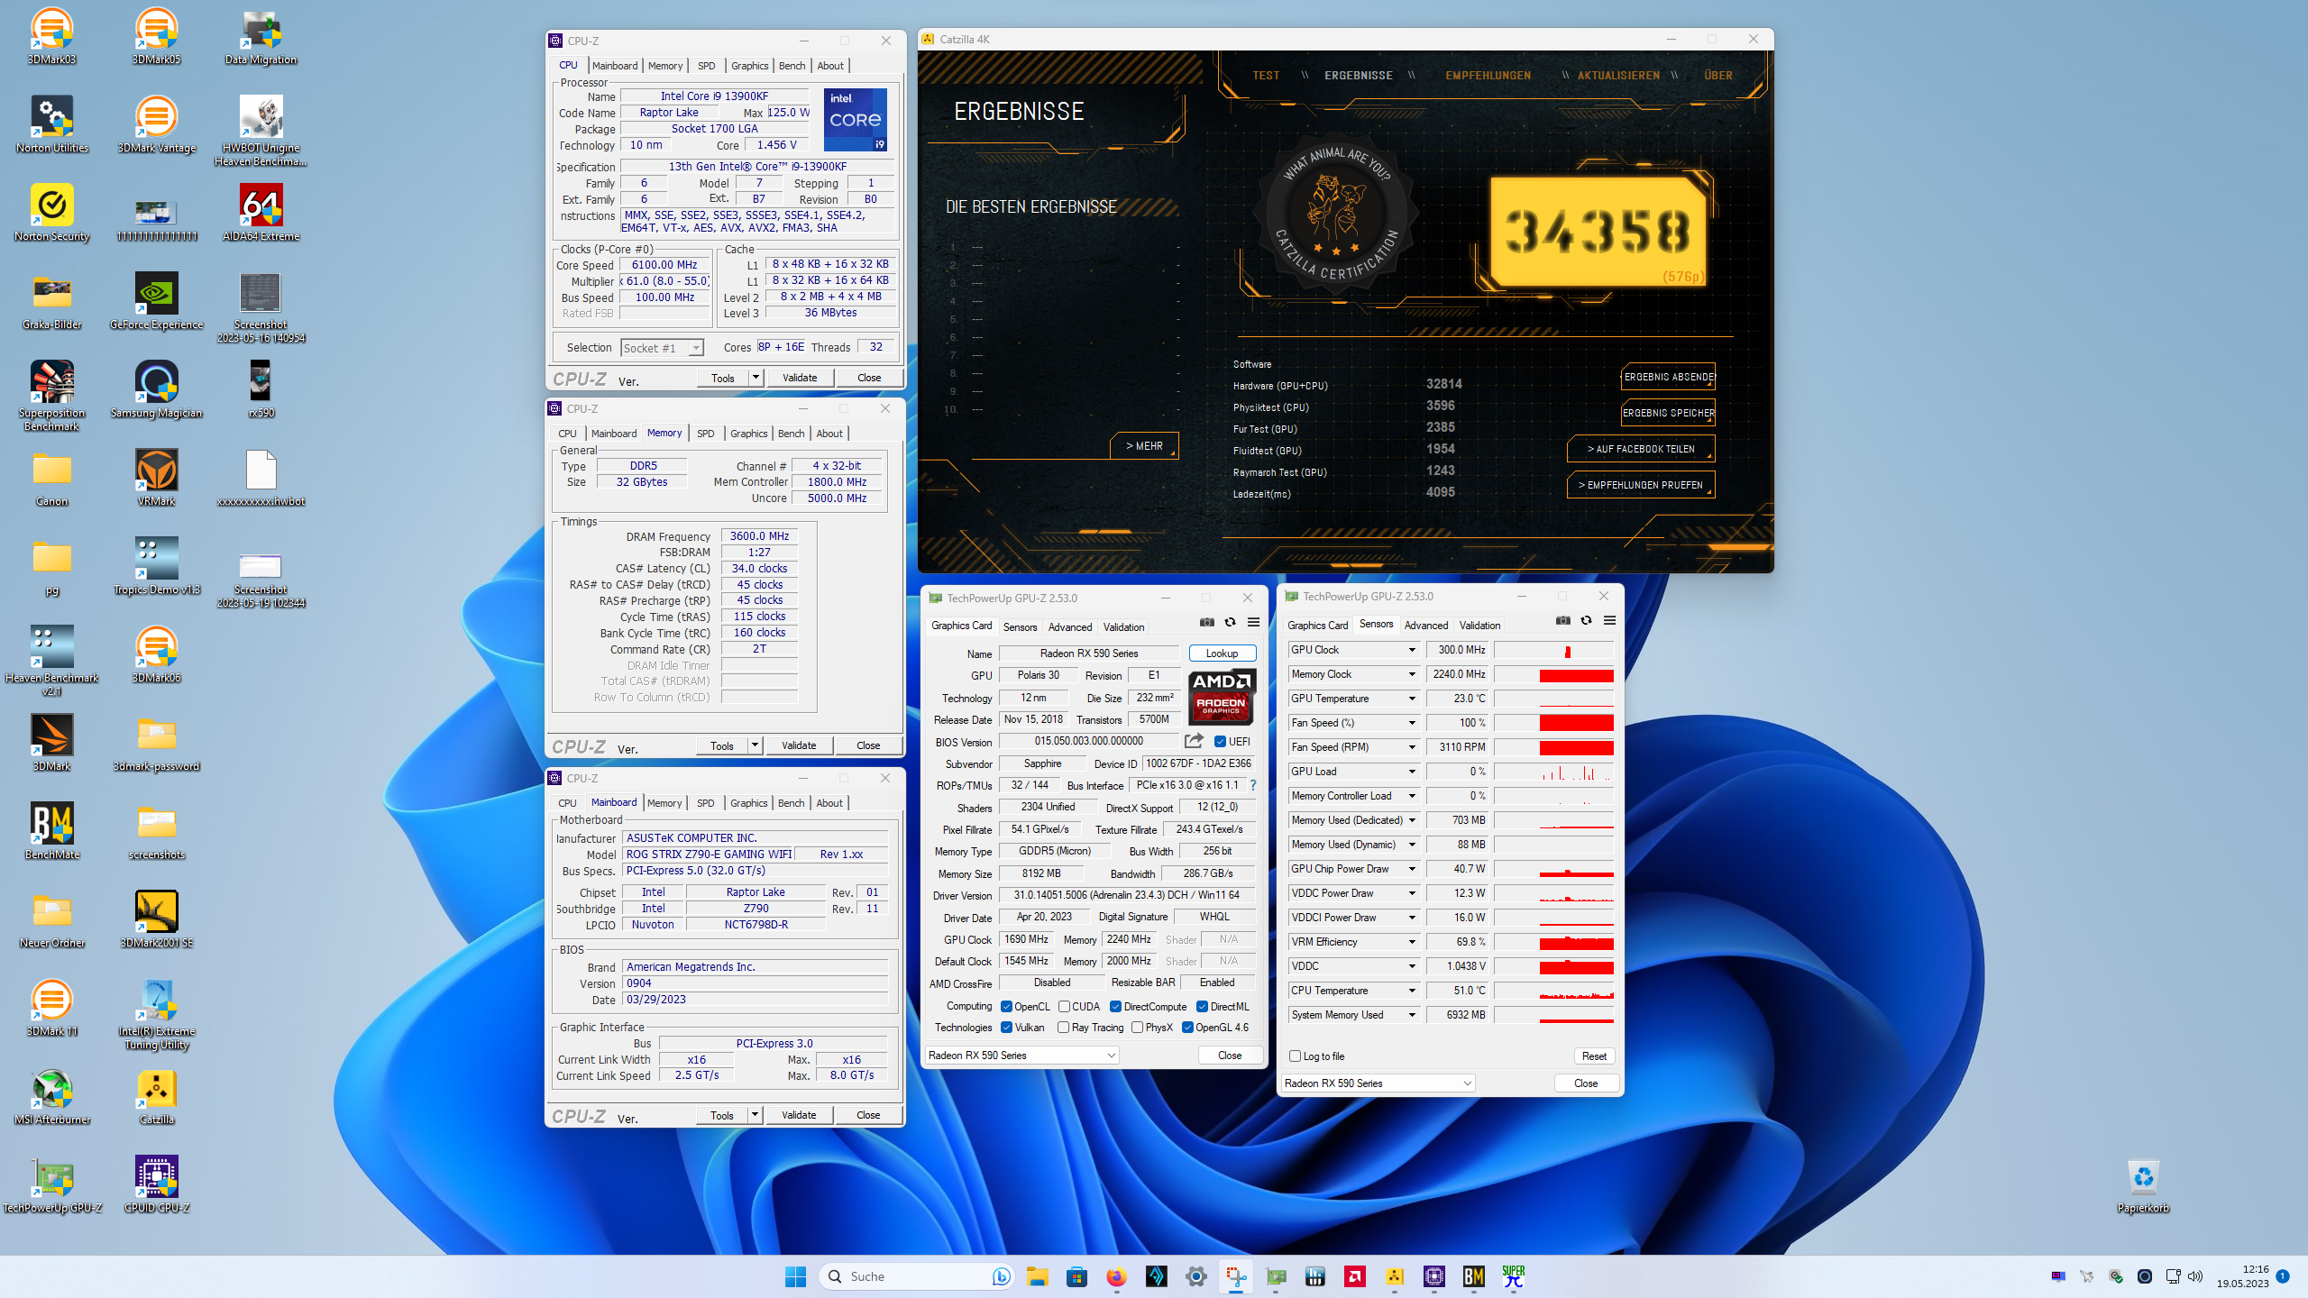The width and height of the screenshot is (2308, 1298).
Task: Open the HWBOT Unigine Heaven Benchmark icon
Action: coord(261,132)
